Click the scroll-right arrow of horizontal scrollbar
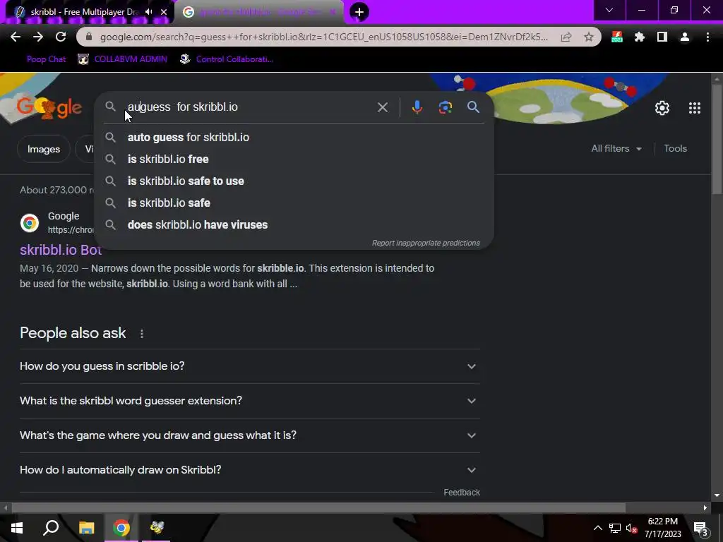 tap(705, 507)
